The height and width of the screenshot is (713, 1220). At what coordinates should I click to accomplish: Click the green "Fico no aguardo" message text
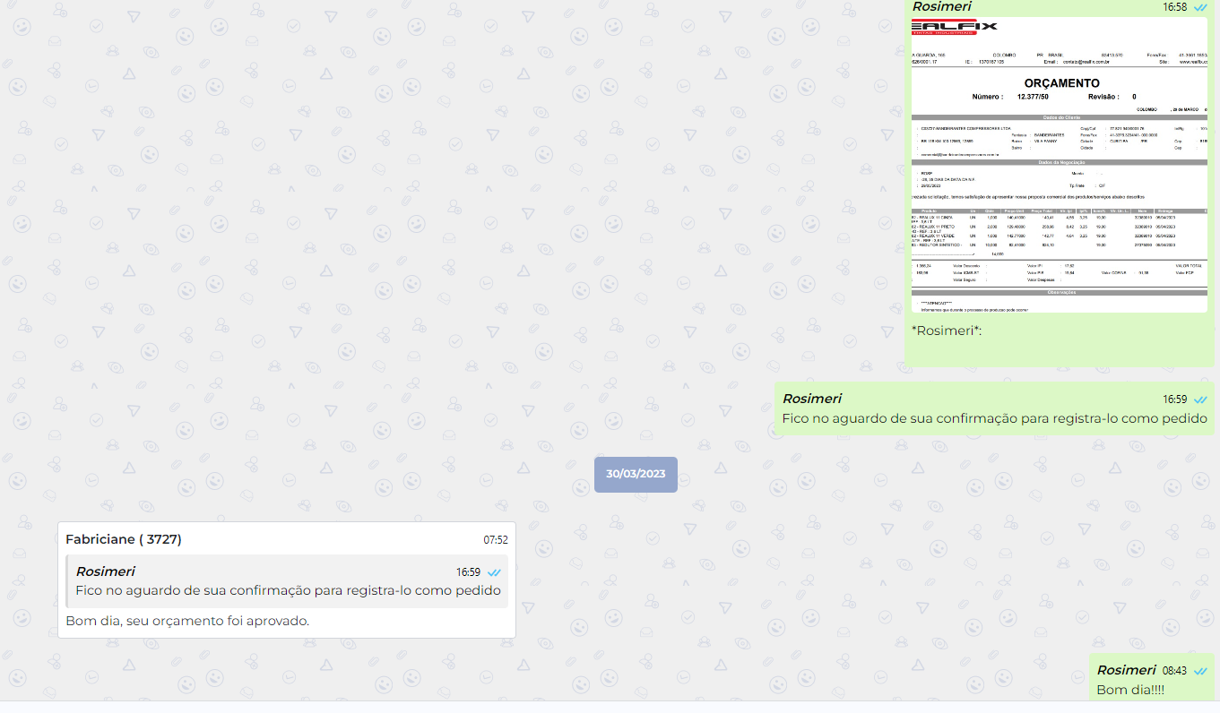(994, 418)
